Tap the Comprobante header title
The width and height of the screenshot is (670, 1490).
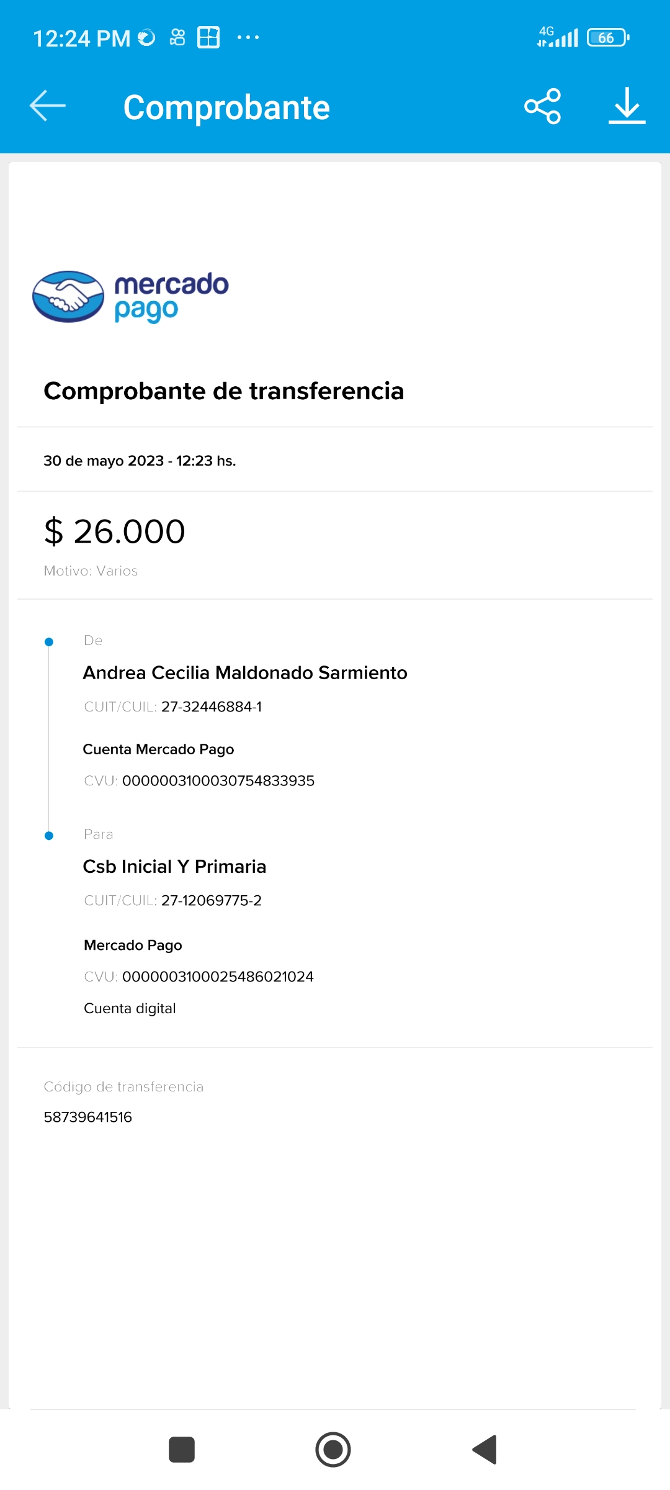click(226, 107)
